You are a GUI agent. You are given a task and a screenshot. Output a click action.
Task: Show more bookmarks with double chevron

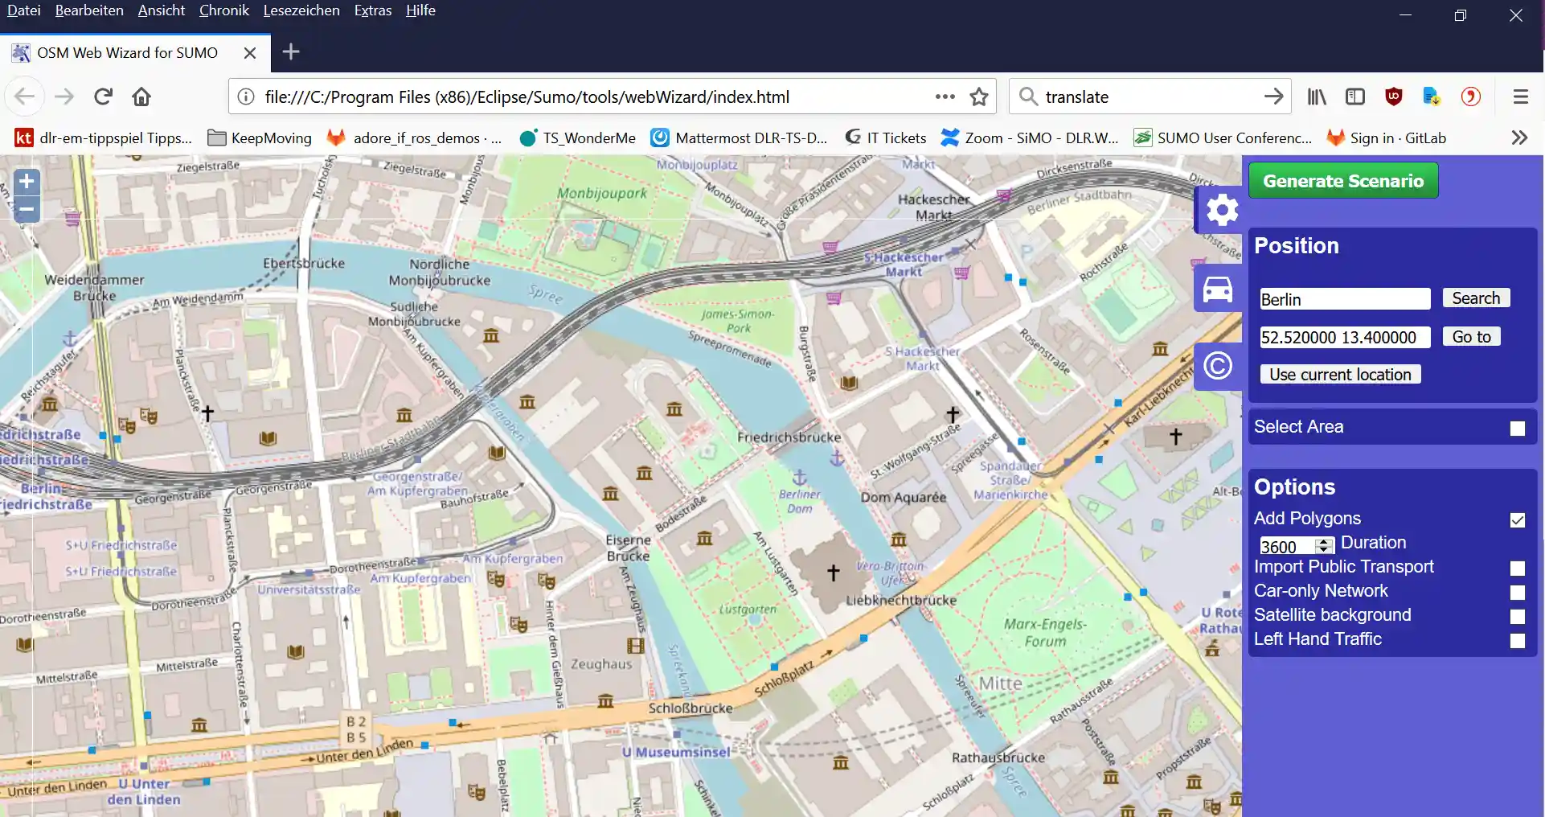1518,138
